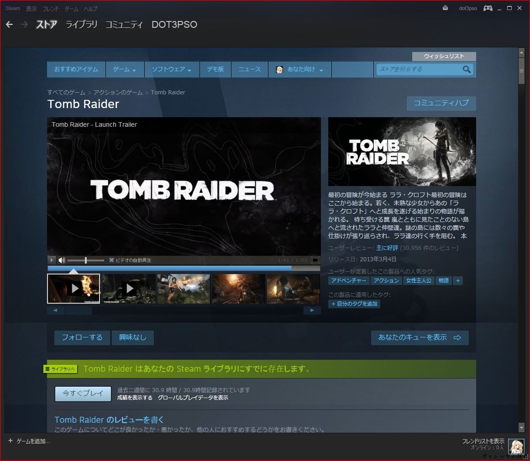
Task: Go forward with the right arrow icon
Action: [24, 24]
